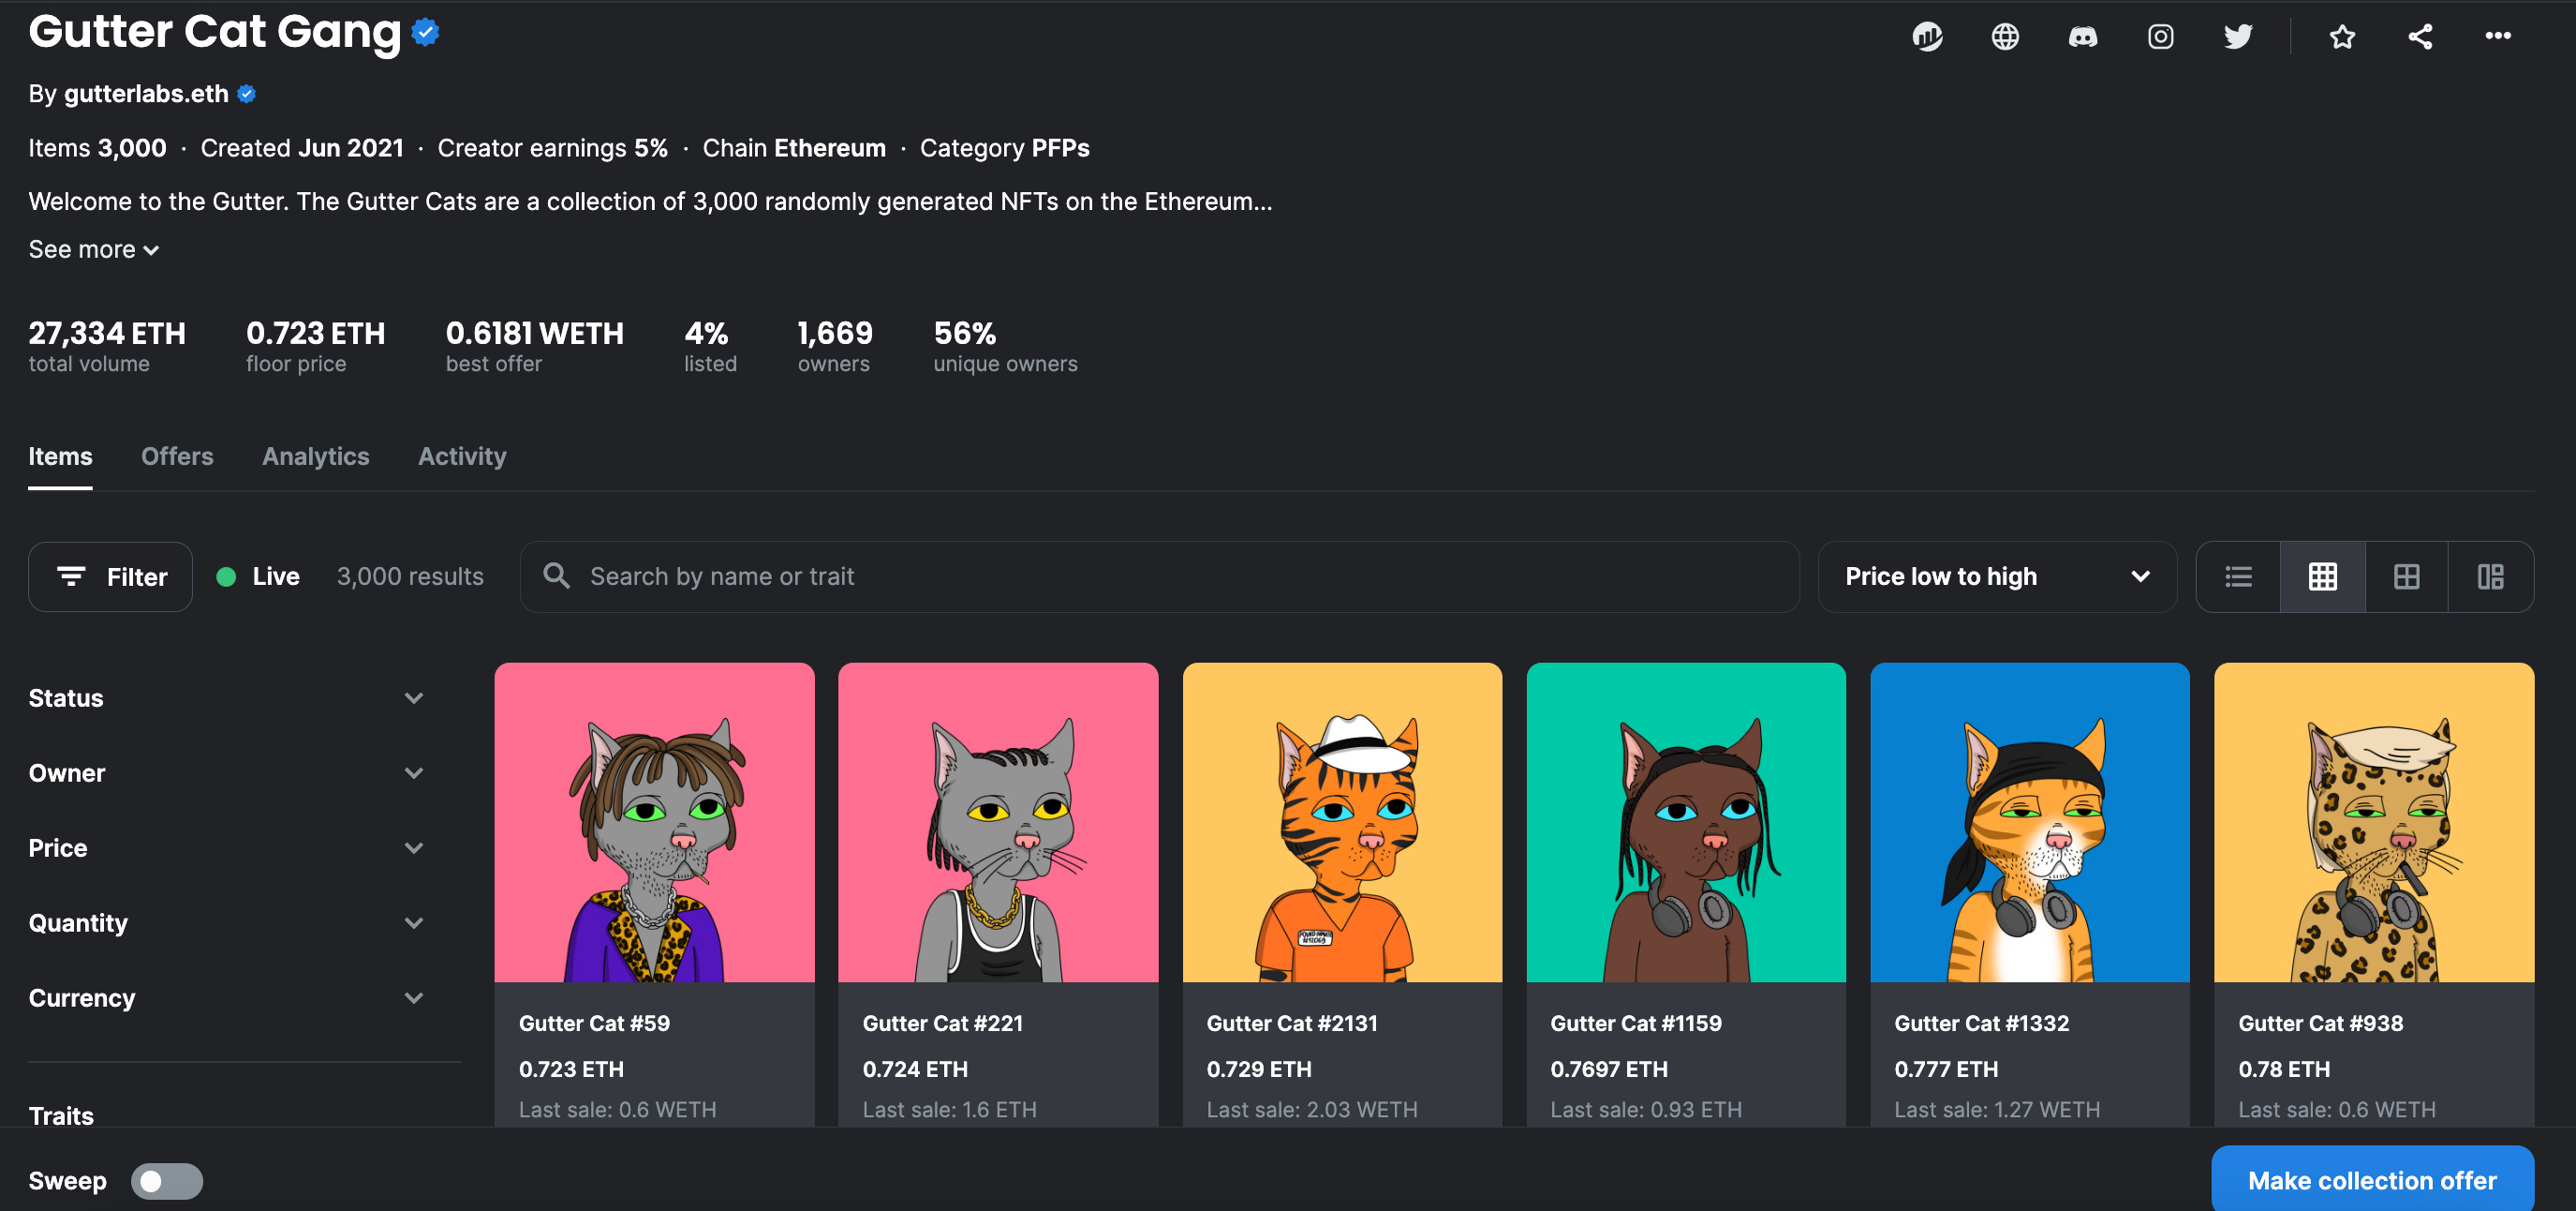Expand the Status filter section
This screenshot has width=2576, height=1211.
click(x=226, y=697)
